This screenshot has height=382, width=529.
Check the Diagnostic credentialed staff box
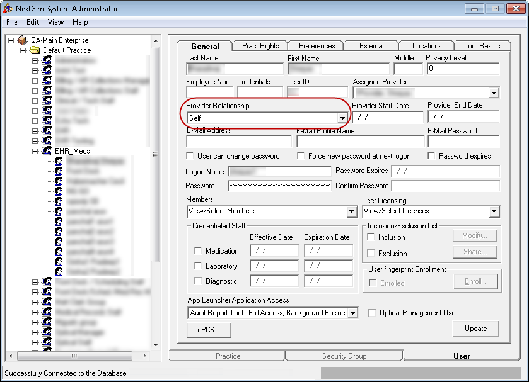198,281
